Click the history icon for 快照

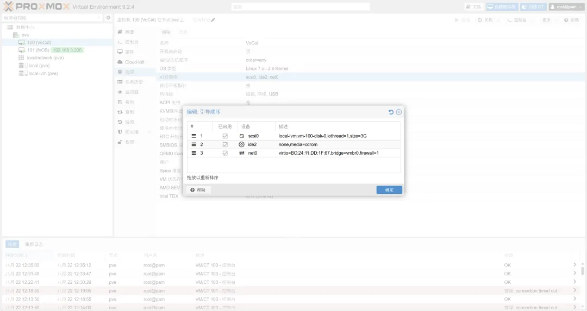[x=120, y=122]
